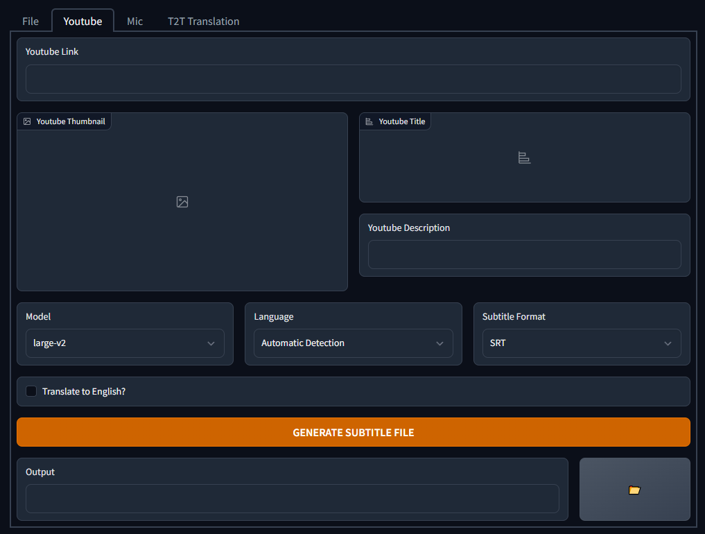The image size is (705, 534).
Task: Open the Subtitle Format dropdown showing SRT
Action: (582, 343)
